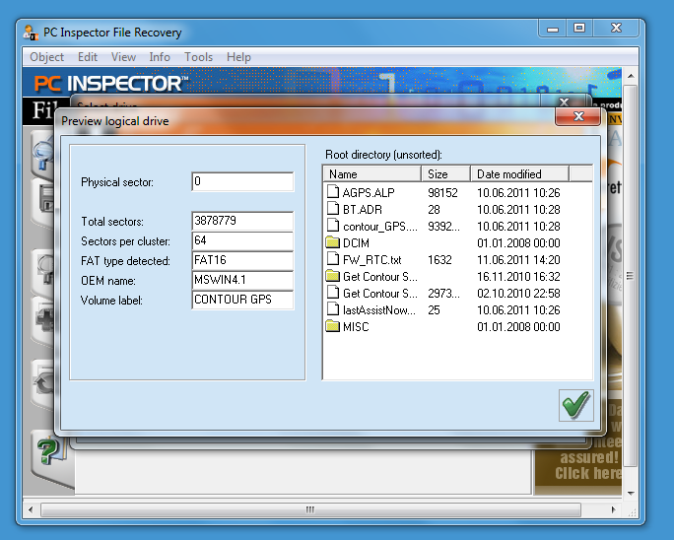
Task: Click the FAT type detected field
Action: coord(242,260)
